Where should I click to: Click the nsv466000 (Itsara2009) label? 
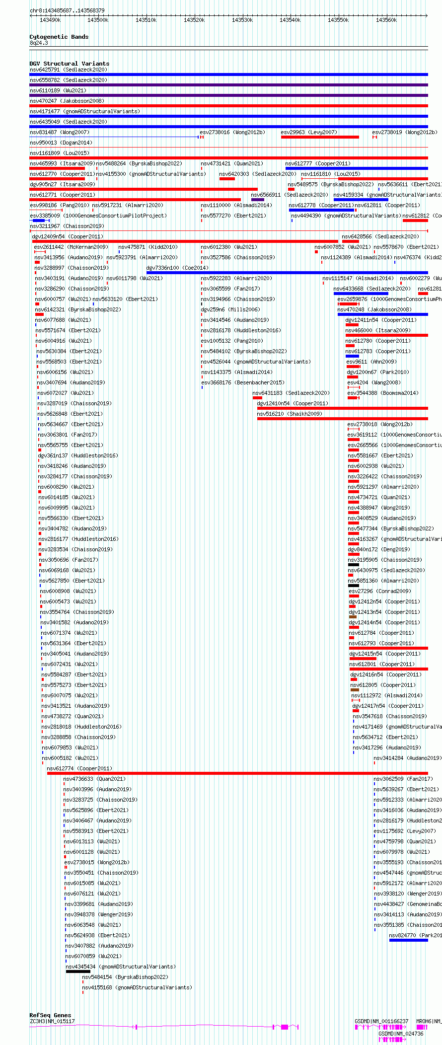[x=378, y=330]
